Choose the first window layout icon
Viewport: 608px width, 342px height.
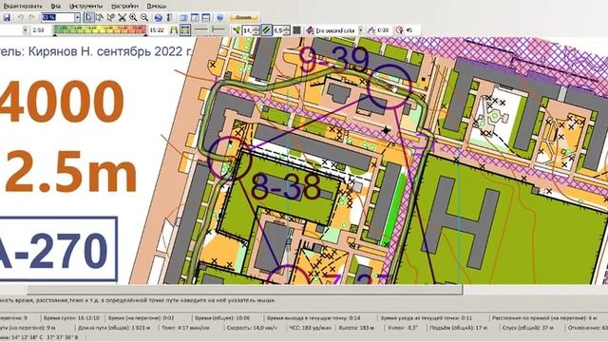click(183, 17)
